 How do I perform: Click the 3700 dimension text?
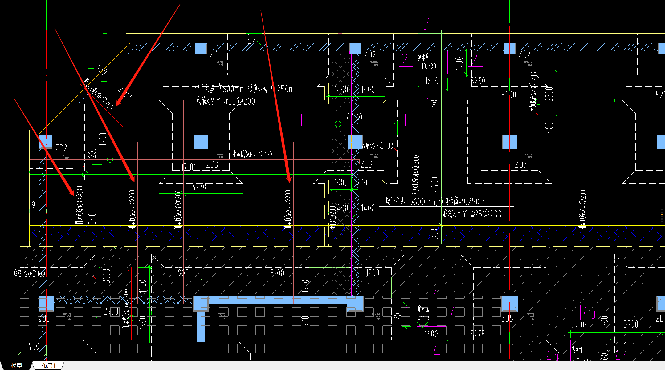click(x=631, y=324)
